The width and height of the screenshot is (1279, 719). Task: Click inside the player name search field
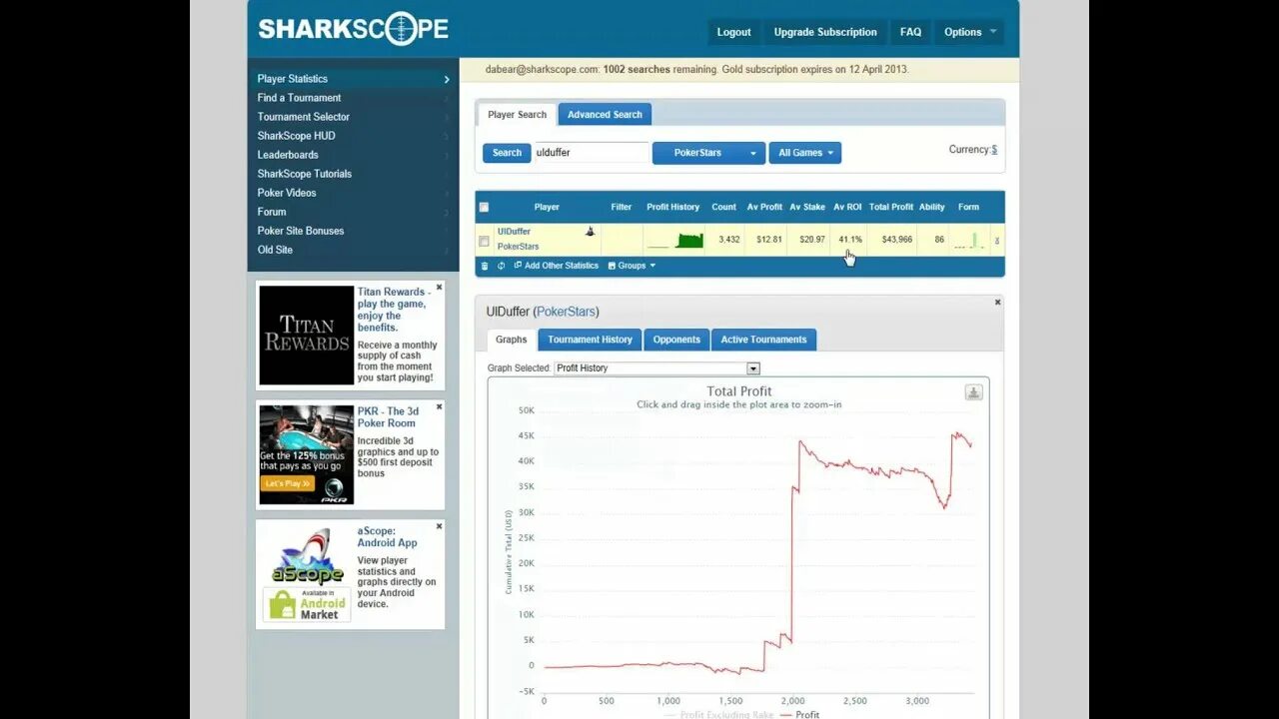592,153
